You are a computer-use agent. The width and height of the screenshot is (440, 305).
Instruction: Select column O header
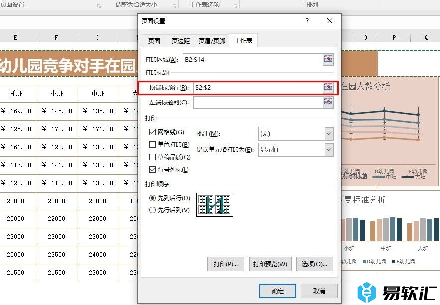click(365, 37)
